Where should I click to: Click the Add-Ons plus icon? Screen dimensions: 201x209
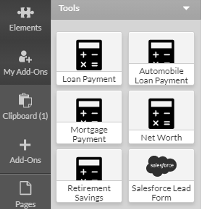(25, 145)
